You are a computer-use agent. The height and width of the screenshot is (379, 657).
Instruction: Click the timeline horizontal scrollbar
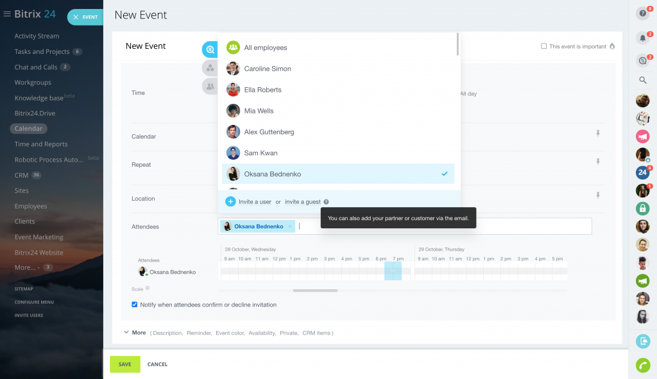(315, 291)
